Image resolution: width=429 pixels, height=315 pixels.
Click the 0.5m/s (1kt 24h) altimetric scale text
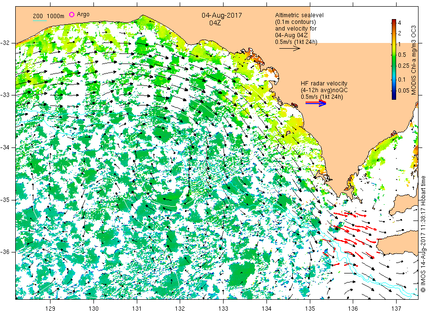pos(296,42)
